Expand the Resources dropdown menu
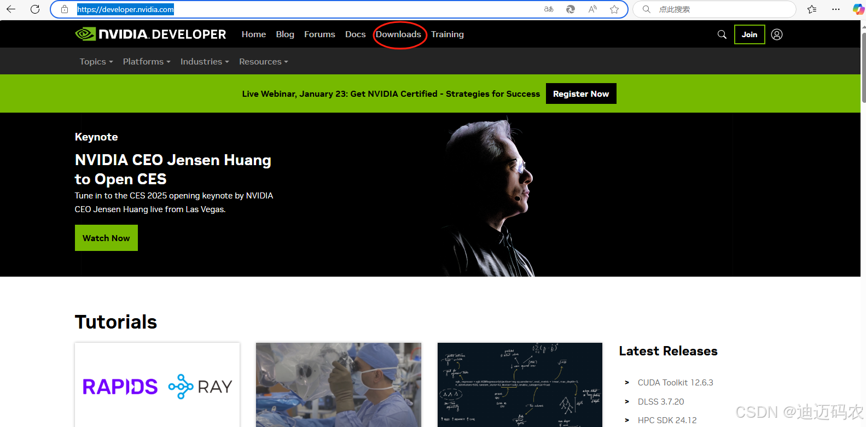866x427 pixels. 264,62
